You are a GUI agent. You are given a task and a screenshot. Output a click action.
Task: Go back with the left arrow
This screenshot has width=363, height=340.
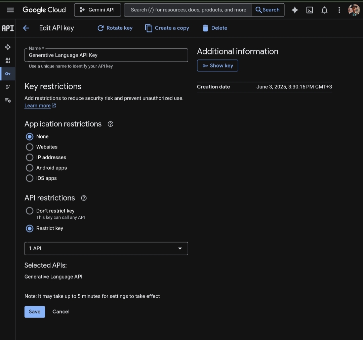26,28
